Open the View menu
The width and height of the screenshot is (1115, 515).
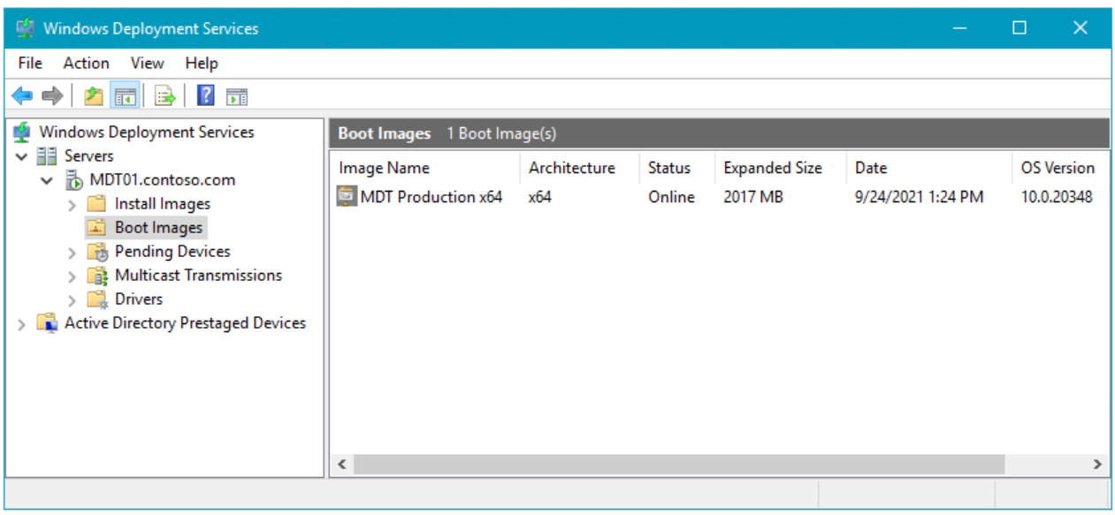tap(147, 63)
